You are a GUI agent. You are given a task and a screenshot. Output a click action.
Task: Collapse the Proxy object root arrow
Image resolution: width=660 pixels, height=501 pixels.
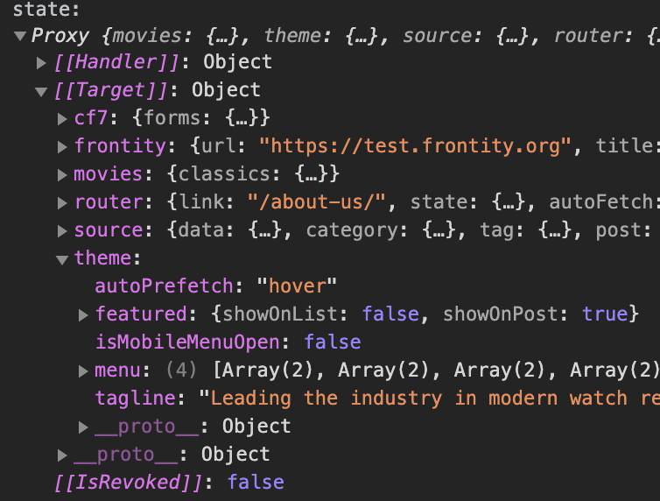[x=19, y=36]
